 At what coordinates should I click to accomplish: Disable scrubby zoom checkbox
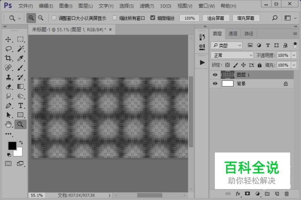153,18
